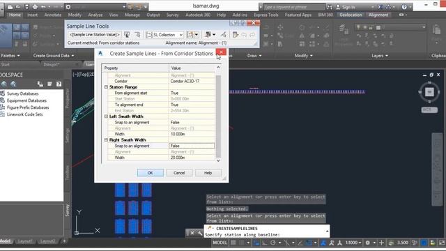Click the print icon in quick access toolbar
Screen dimensions: 446x251
35,6
